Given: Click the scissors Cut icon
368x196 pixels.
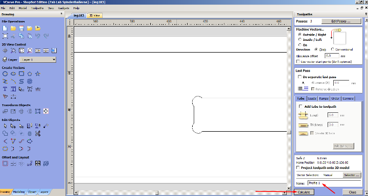Looking at the screenshot, I should click(13, 36).
